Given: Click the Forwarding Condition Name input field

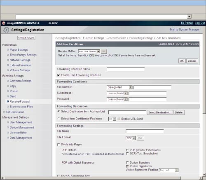Looking at the screenshot, I should [126, 69].
